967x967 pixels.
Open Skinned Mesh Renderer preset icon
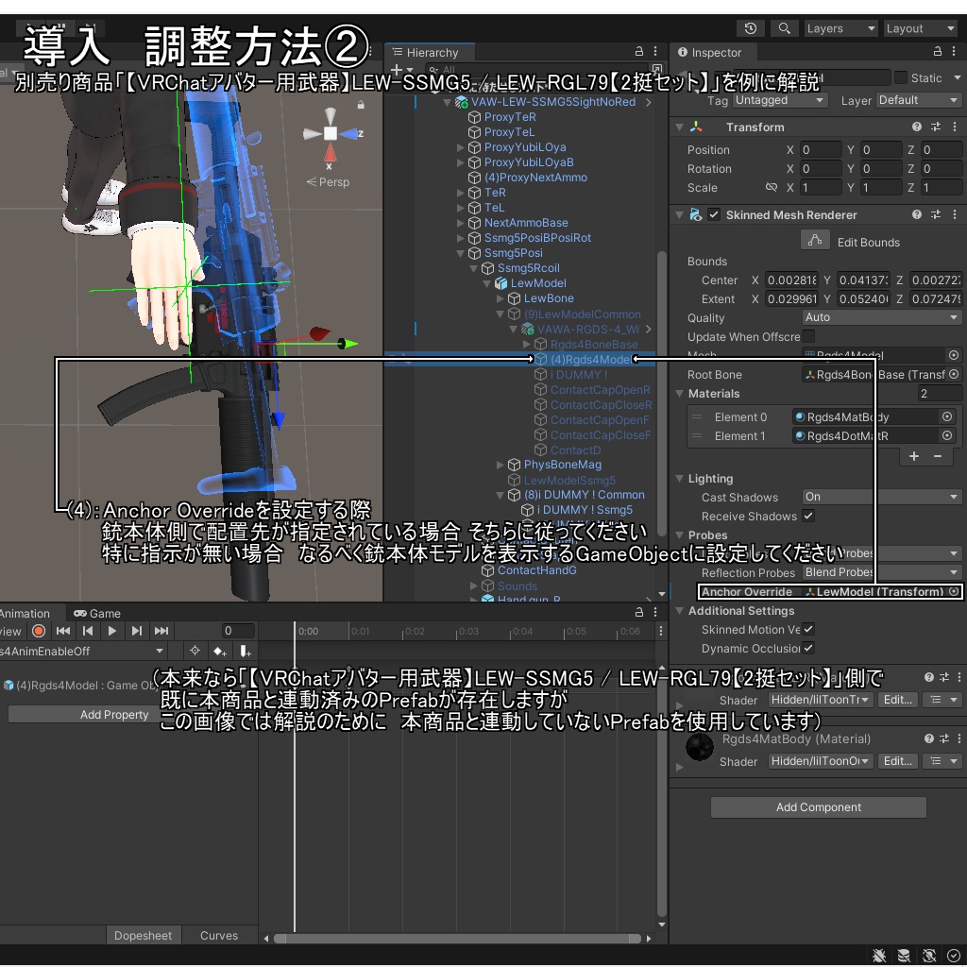[936, 214]
